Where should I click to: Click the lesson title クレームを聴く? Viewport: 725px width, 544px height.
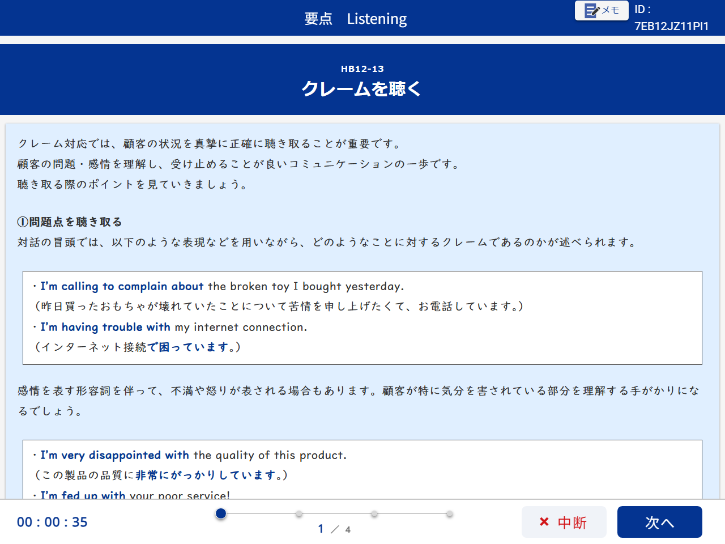click(x=362, y=89)
